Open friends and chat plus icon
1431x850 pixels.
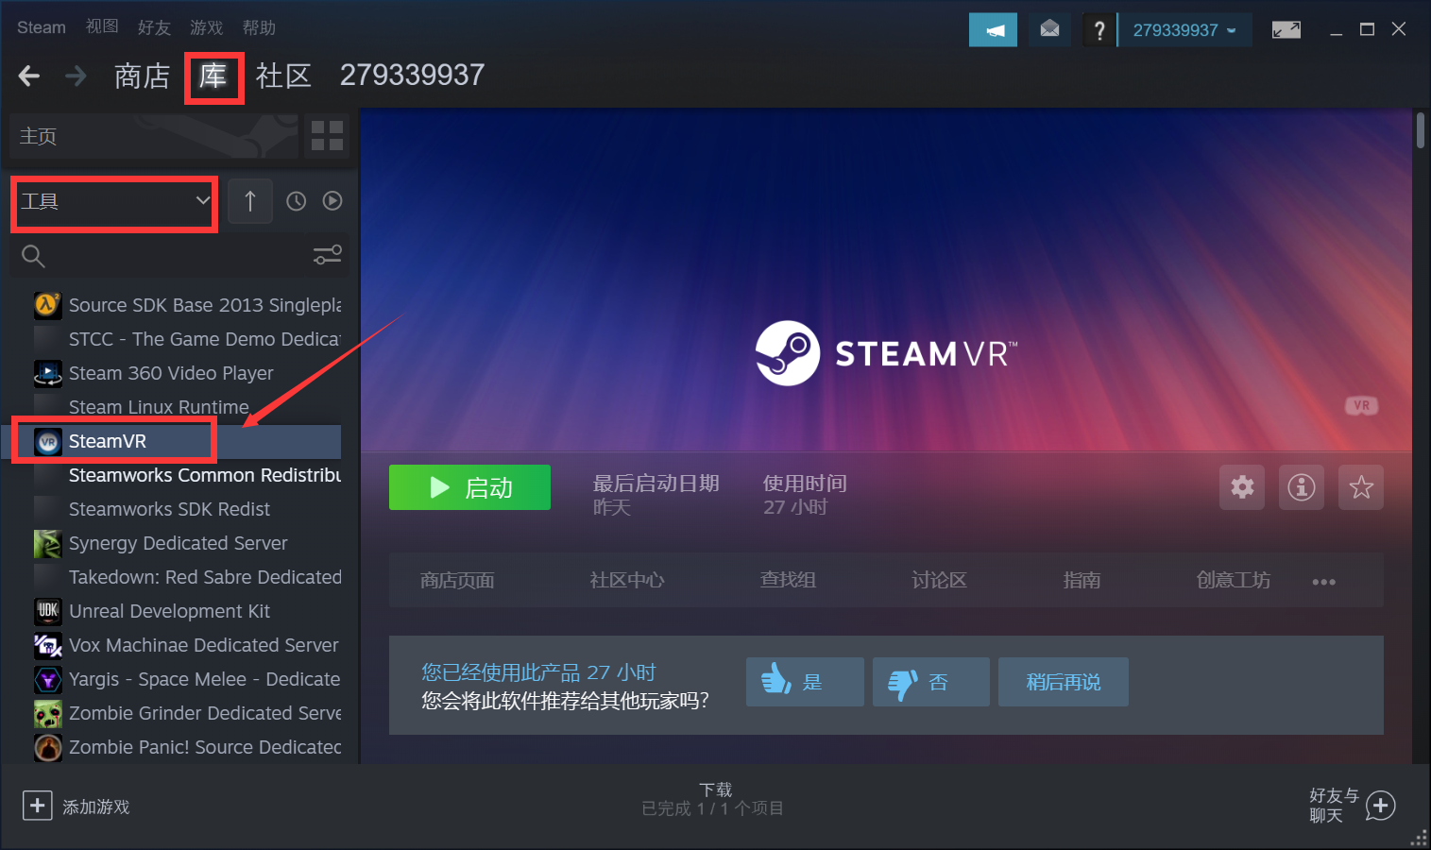click(x=1380, y=806)
